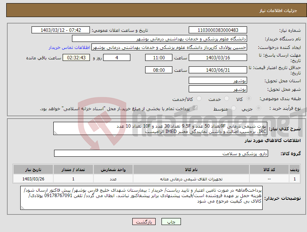This screenshot has height=232, width=307.
Task: Click the need date cell 1403/03/26
Action: [33, 179]
